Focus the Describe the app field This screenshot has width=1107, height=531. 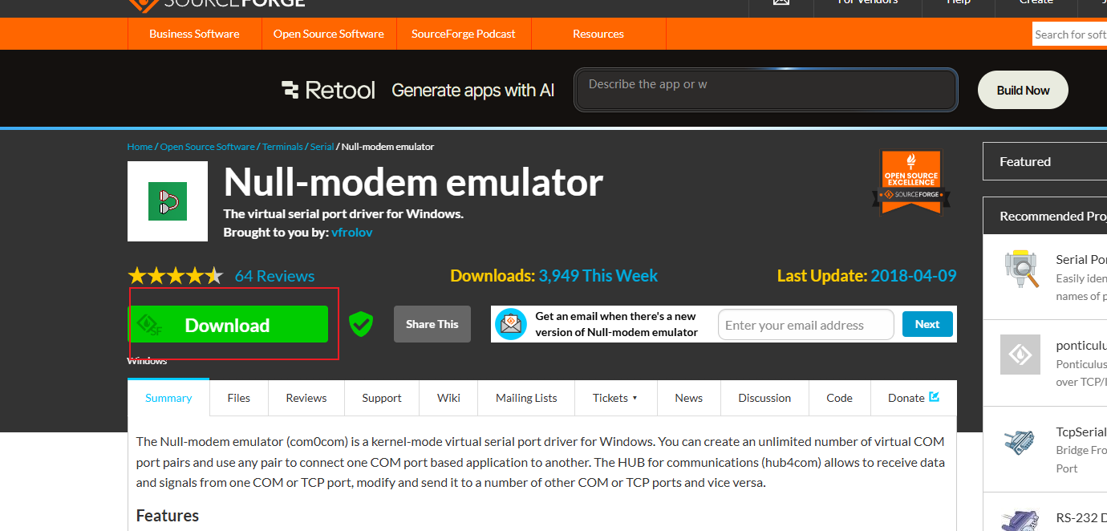(766, 89)
